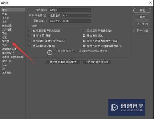Open the 工作区 preferences category
Viewport: 154px width, 119px height.
tap(6, 18)
